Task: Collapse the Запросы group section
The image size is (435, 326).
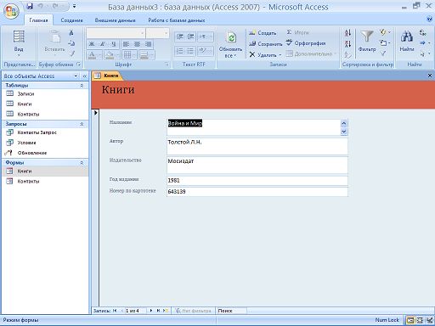Action: (82, 124)
